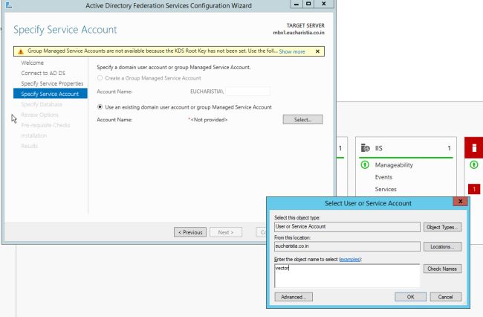Screen dimensions: 483x317
Task: Click the green status icon on red tile
Action: [474, 165]
